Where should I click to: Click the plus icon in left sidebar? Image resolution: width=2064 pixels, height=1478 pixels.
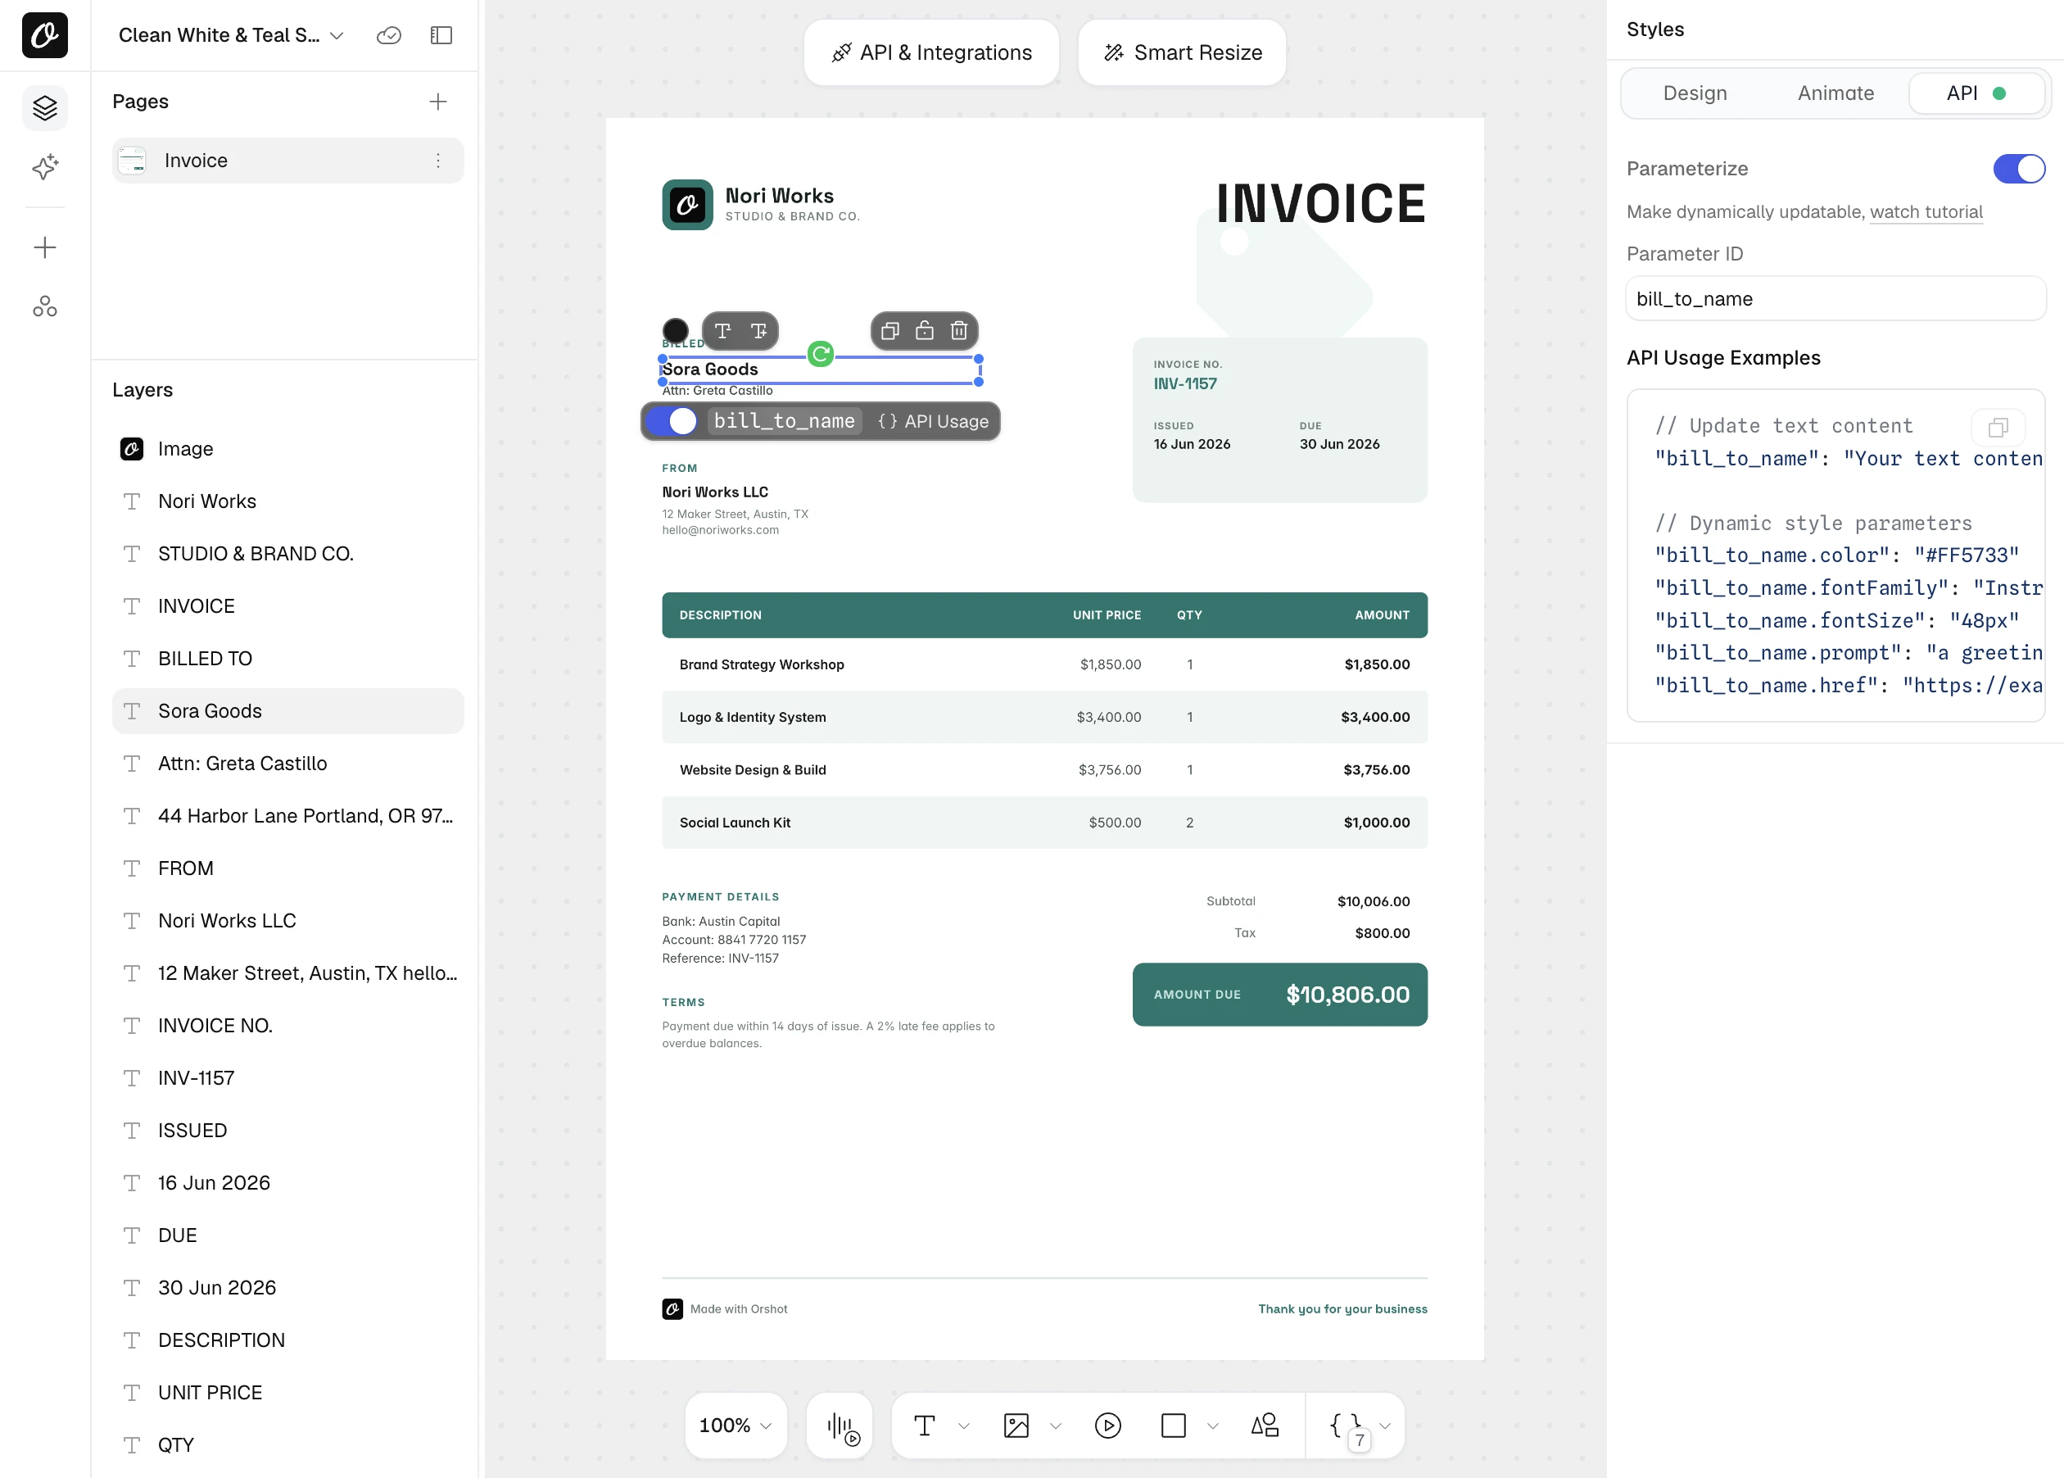click(44, 247)
